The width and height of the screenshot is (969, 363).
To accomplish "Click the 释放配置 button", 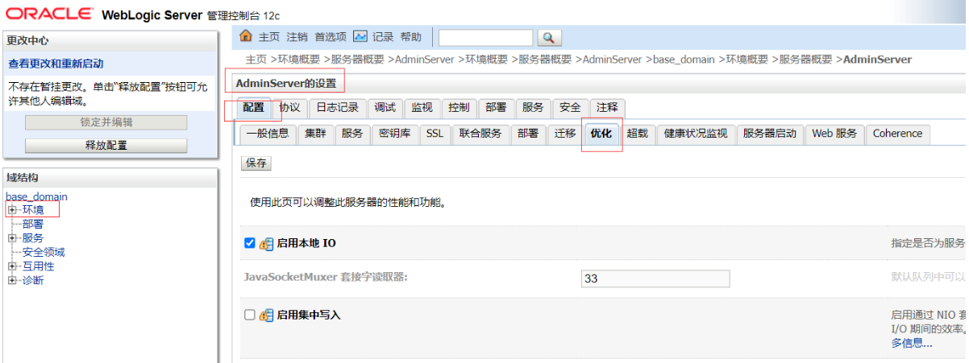I will [106, 146].
